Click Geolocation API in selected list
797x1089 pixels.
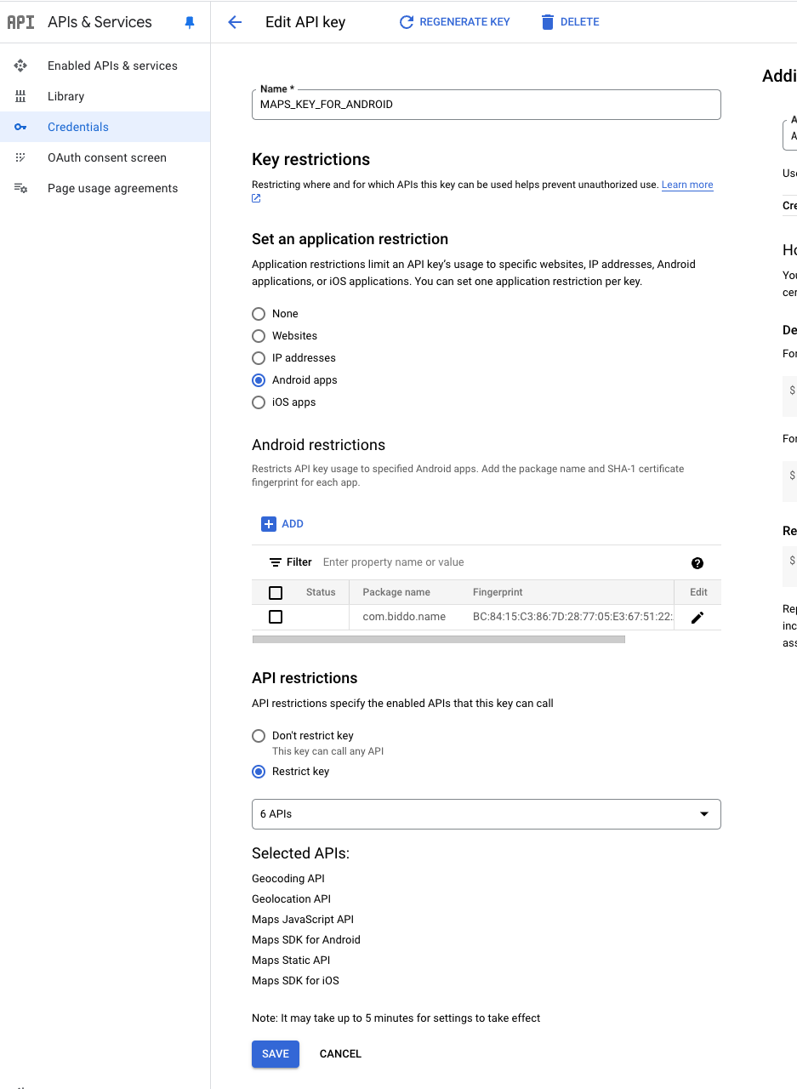291,899
